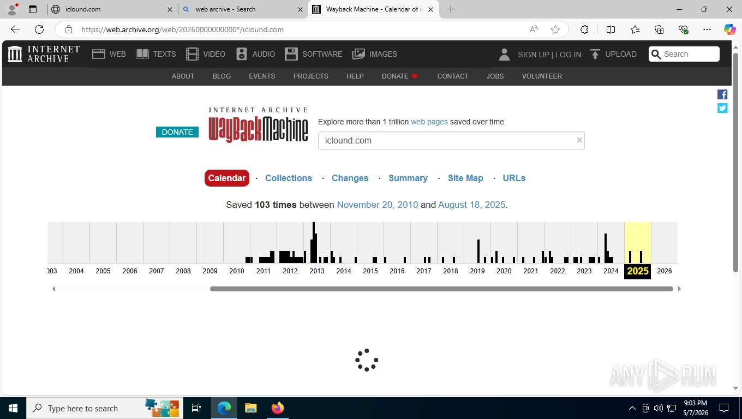Screen dimensions: 742x419
Task: Click the browser address bar URL
Action: coord(182,29)
